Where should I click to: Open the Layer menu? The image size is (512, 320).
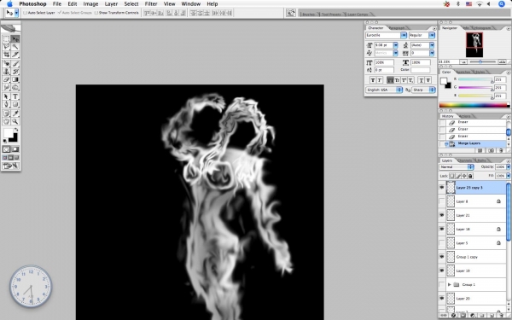(x=111, y=4)
